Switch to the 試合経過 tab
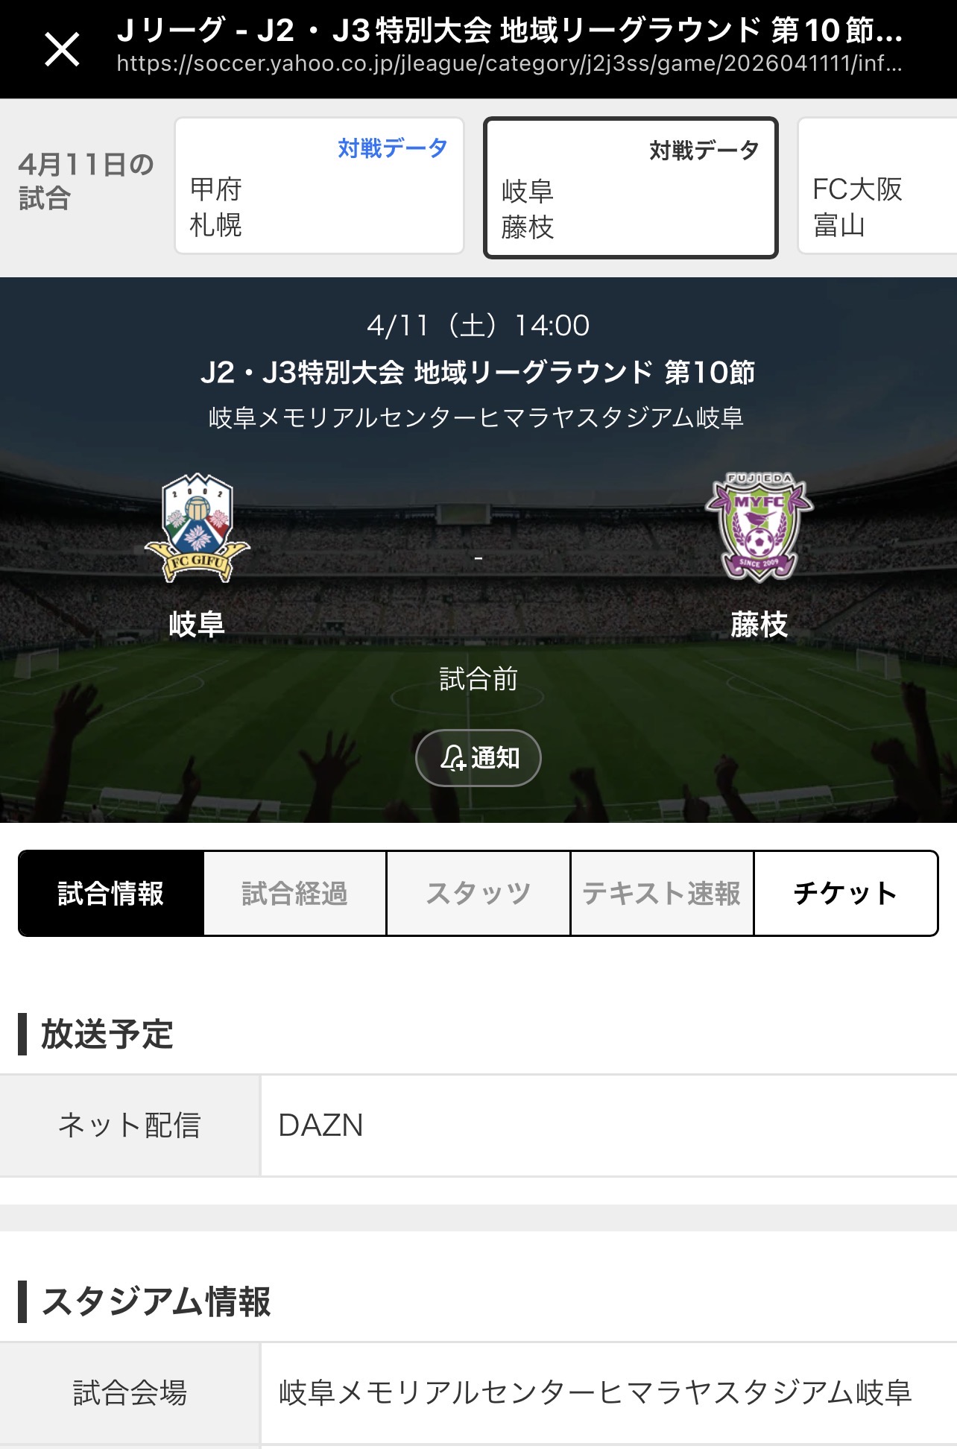 tap(294, 893)
